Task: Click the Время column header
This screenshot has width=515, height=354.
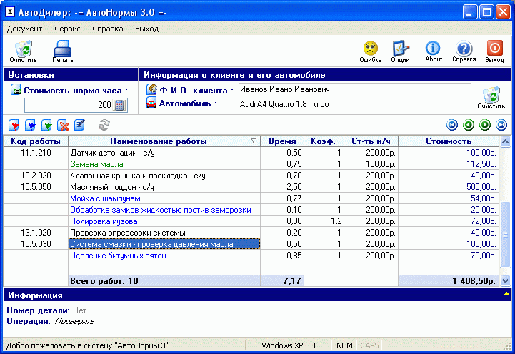Action: tap(282, 141)
